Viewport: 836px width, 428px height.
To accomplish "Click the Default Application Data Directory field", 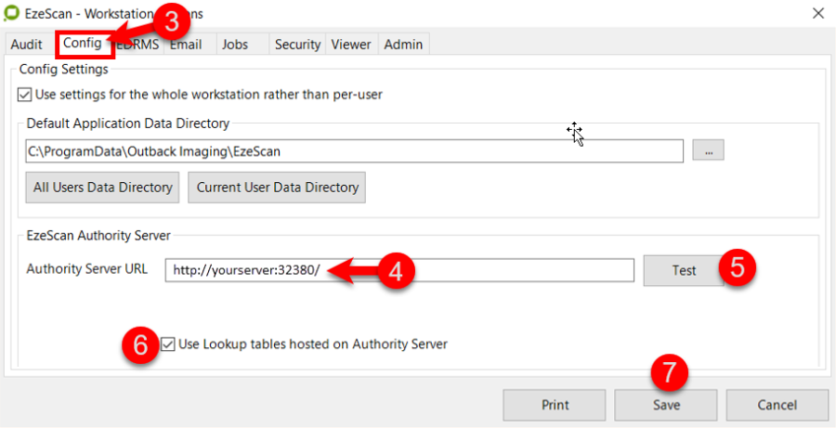I will [353, 150].
